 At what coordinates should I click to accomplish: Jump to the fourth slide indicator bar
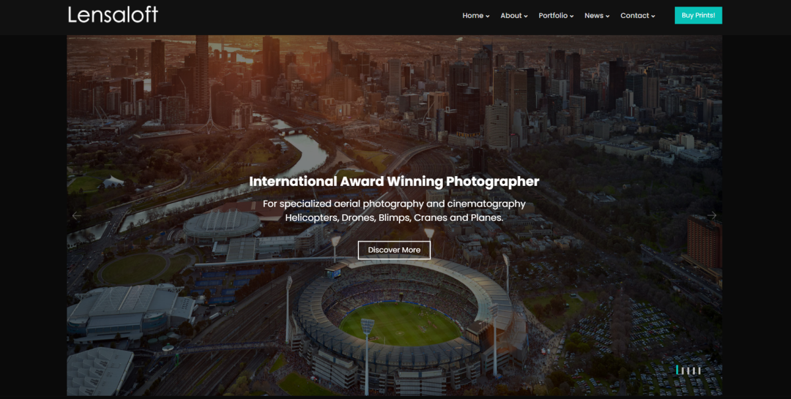point(693,371)
